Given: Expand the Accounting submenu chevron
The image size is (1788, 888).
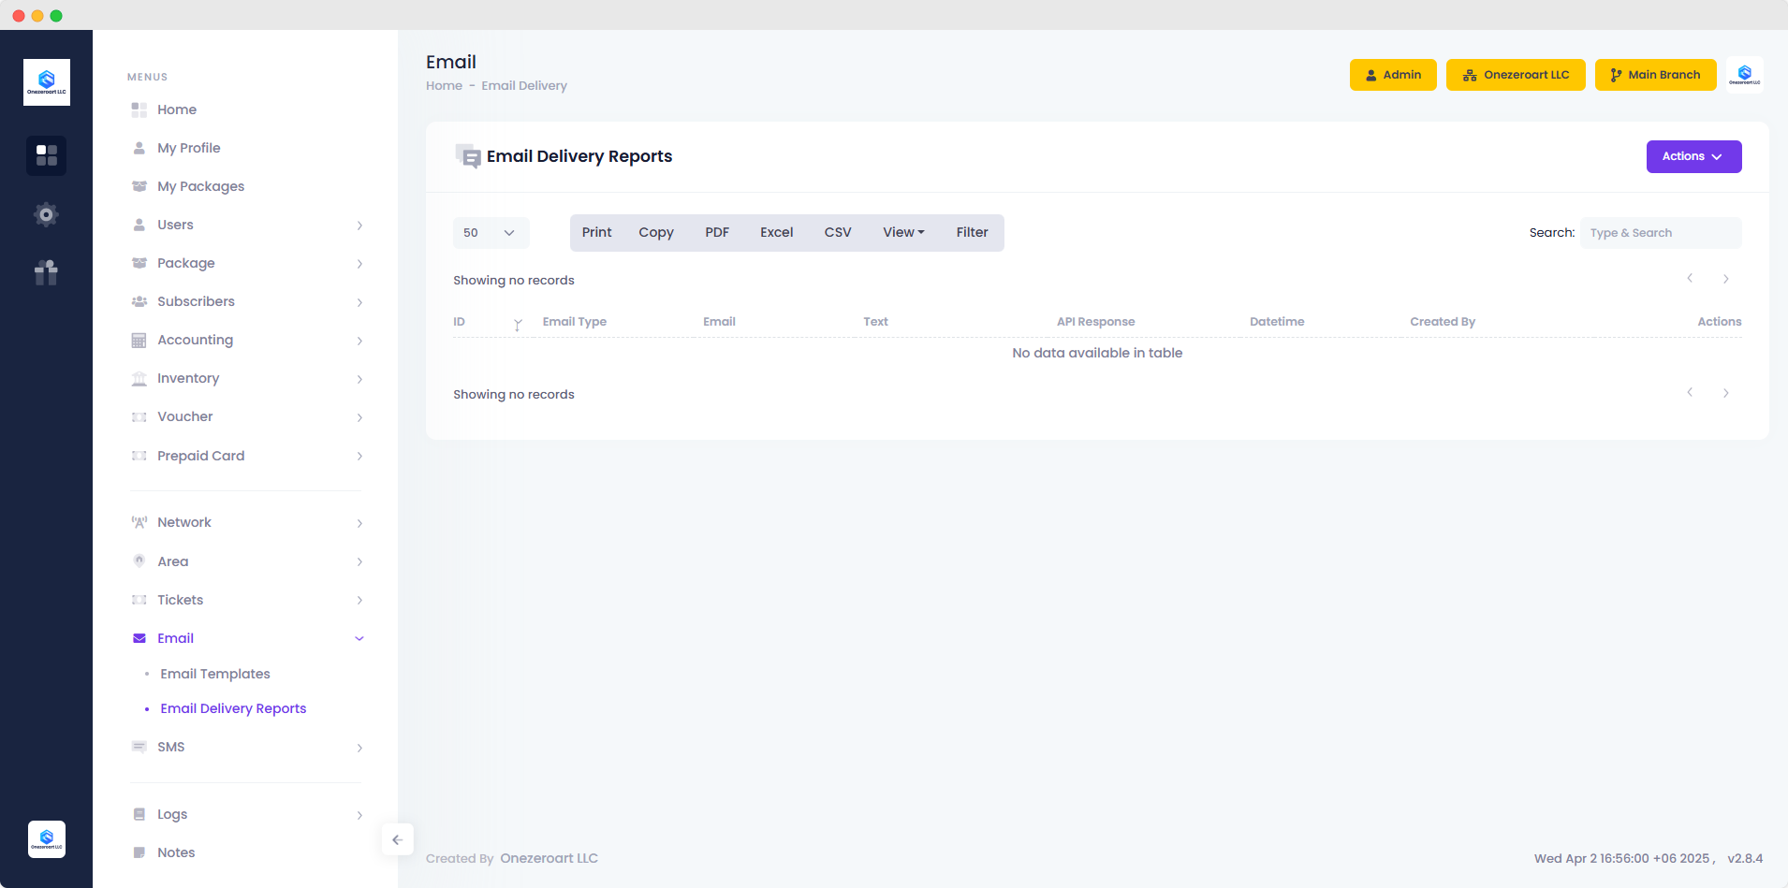Looking at the screenshot, I should click(359, 341).
